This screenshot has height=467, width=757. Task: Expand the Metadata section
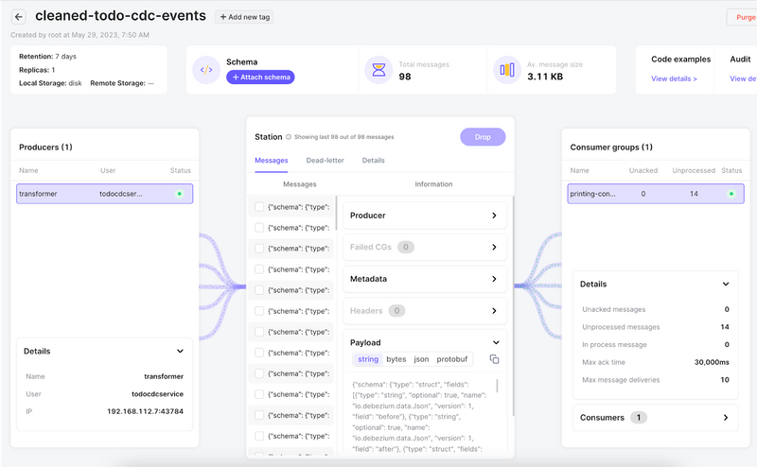pos(494,279)
